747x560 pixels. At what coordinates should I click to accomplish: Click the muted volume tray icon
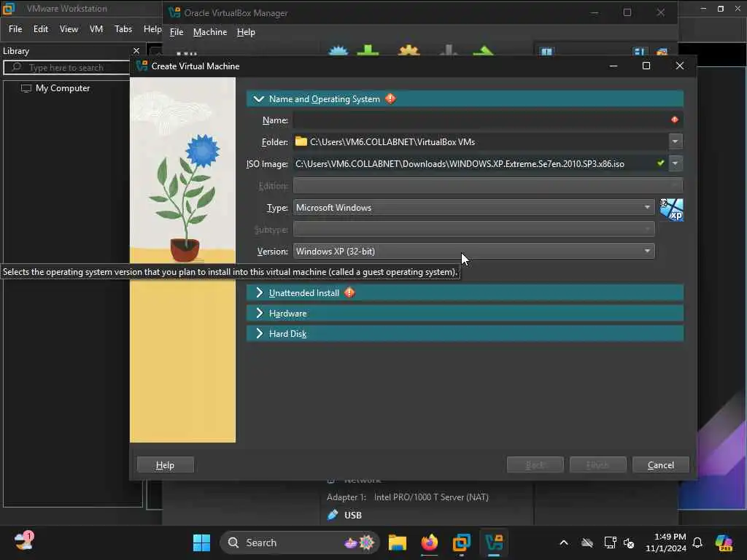(x=629, y=542)
